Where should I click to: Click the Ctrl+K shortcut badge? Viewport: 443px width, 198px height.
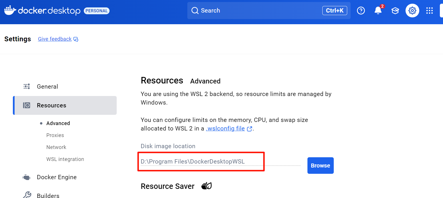tap(335, 11)
